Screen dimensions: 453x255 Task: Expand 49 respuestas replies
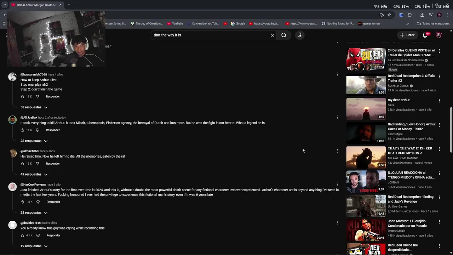click(x=34, y=175)
